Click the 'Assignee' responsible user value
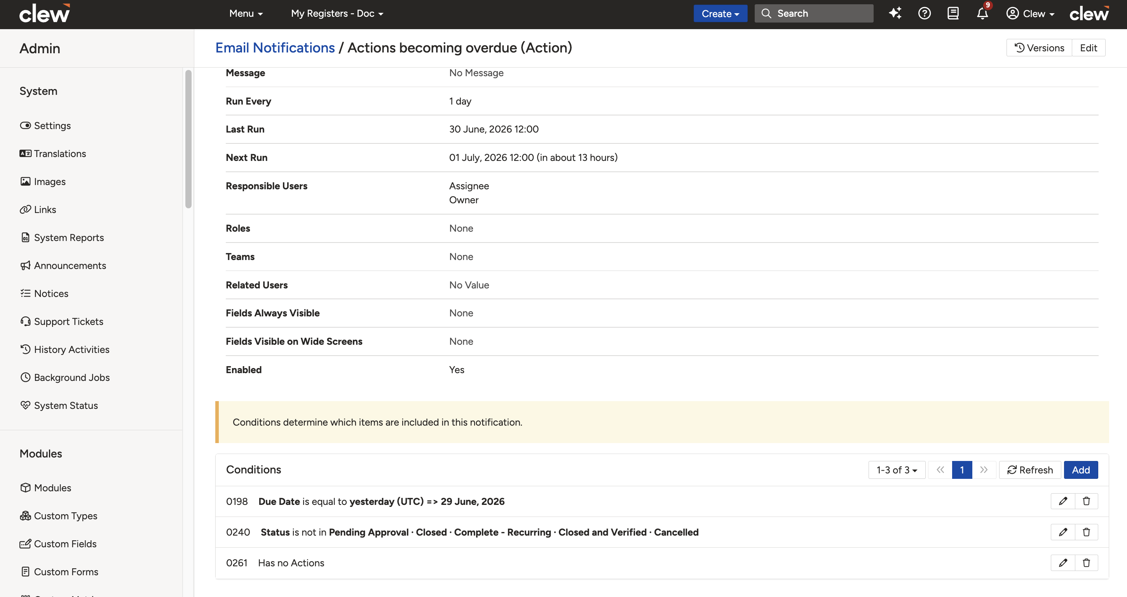 point(469,186)
